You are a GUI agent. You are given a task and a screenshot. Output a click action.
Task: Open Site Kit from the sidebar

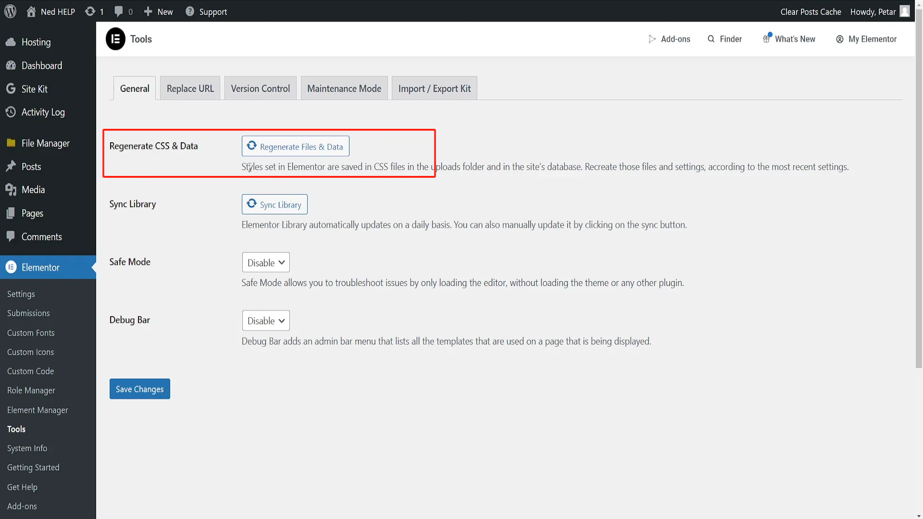[x=34, y=89]
